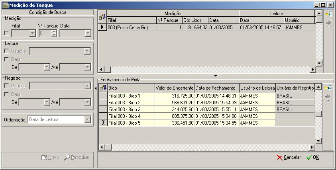Click the 605.375,90 encerrante value
Viewport: 336px width, 170px height.
click(x=175, y=116)
